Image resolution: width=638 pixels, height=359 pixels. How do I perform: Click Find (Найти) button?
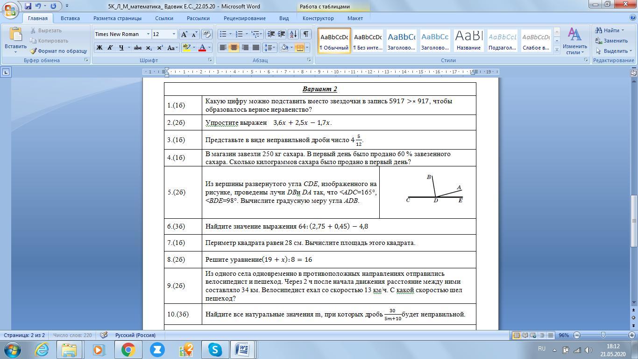(610, 30)
